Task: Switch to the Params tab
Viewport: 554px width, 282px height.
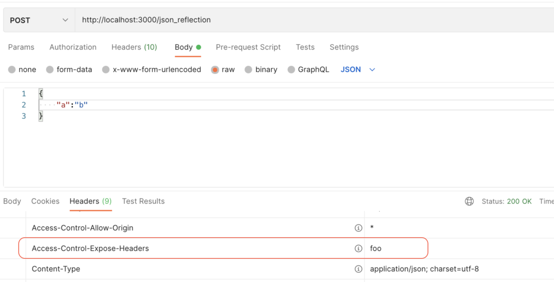Action: [x=21, y=48]
